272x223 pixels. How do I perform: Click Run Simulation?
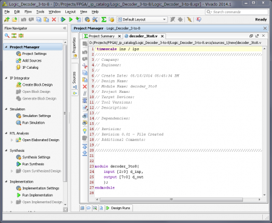coord(33,122)
